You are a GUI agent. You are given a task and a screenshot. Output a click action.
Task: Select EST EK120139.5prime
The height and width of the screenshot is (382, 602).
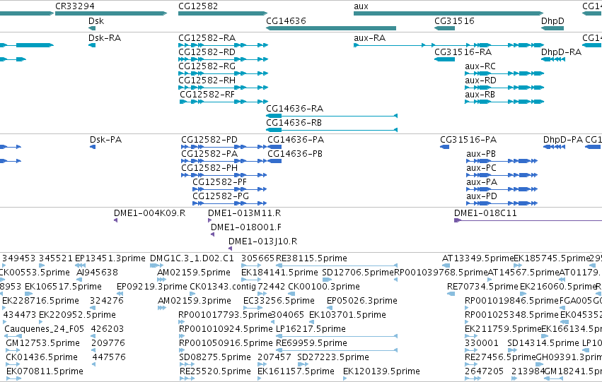point(381,372)
